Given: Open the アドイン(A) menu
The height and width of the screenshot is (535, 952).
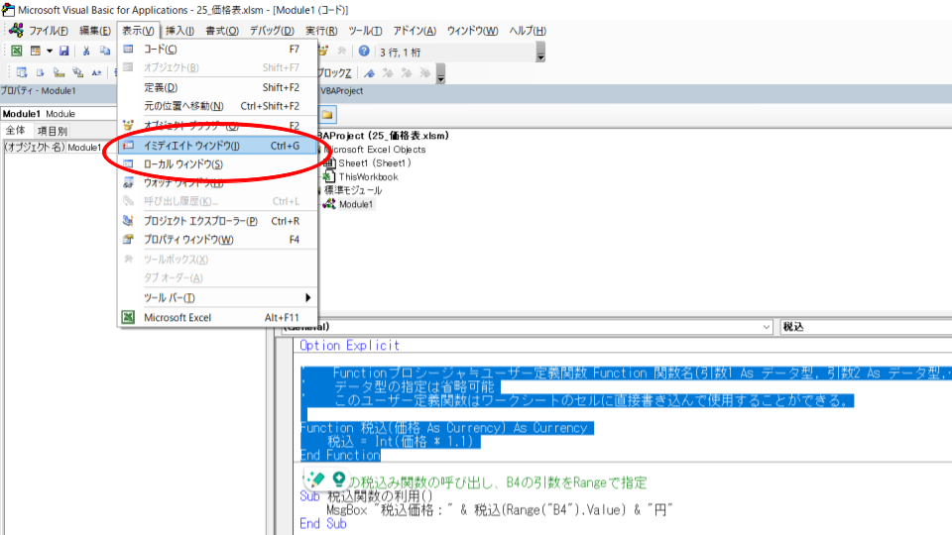Looking at the screenshot, I should coord(415,31).
